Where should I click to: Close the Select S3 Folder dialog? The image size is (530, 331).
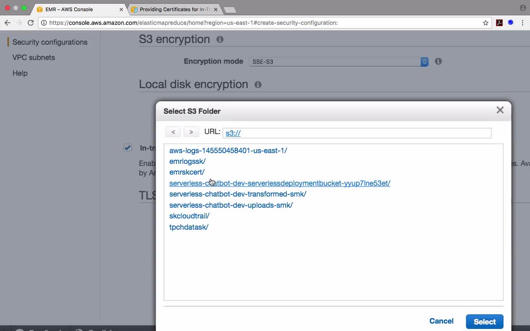pyautogui.click(x=500, y=110)
